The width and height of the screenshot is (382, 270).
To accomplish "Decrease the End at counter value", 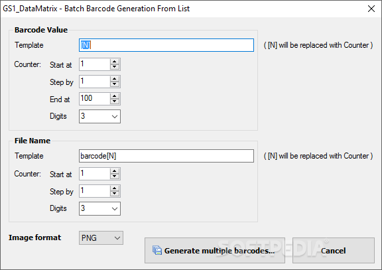I will (x=115, y=101).
